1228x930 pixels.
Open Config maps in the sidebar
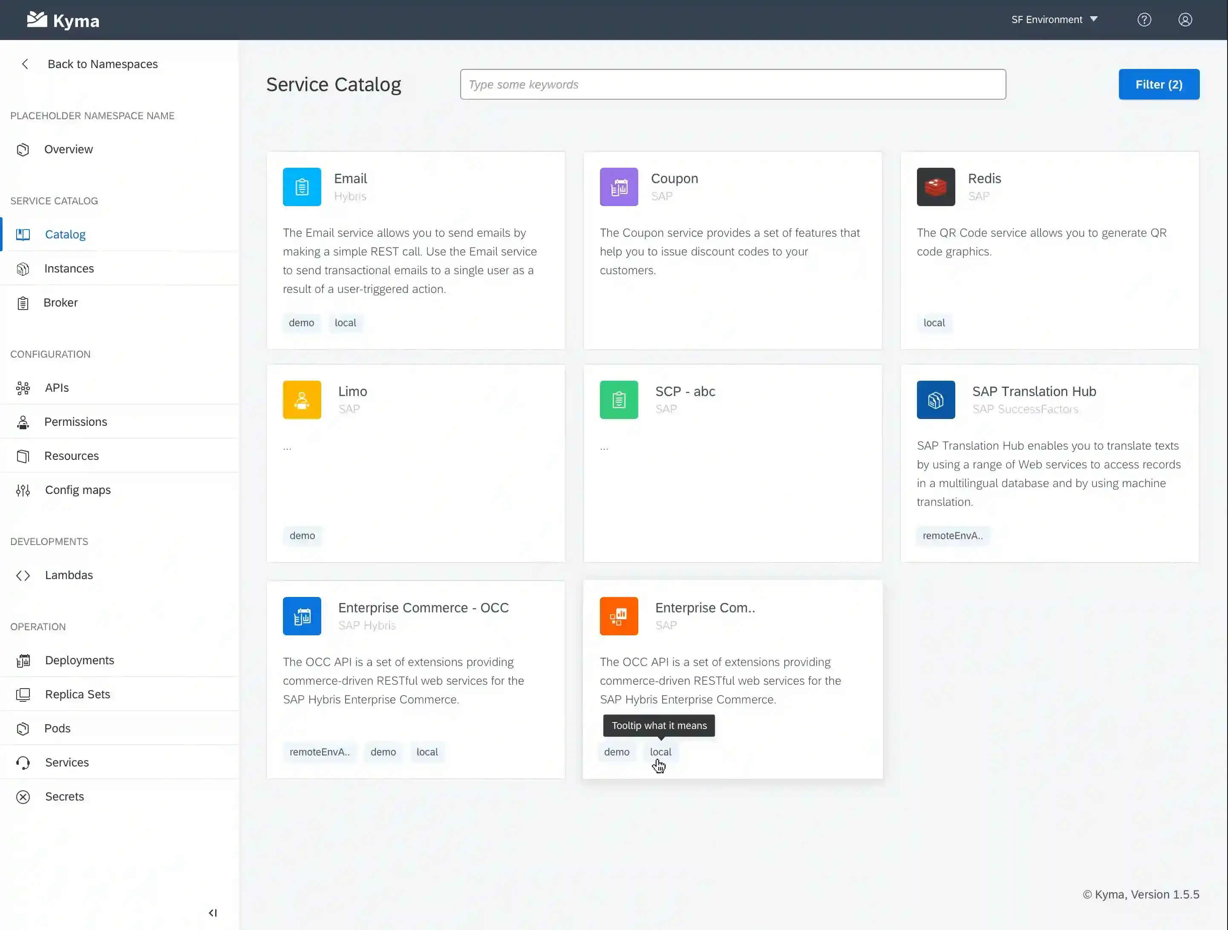coord(78,490)
